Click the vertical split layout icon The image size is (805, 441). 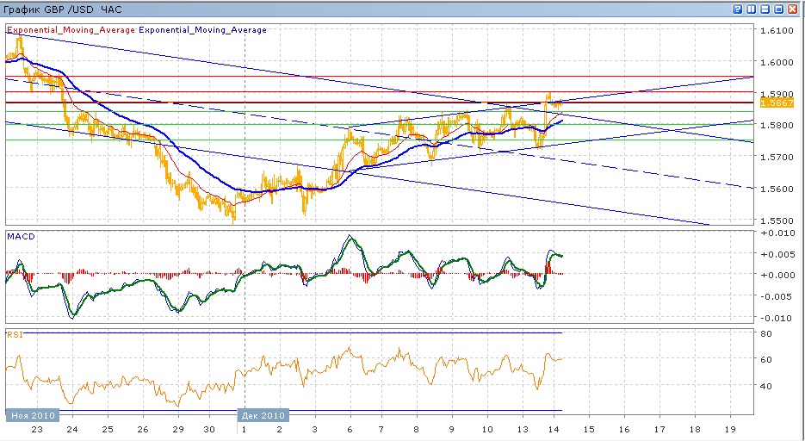click(752, 9)
